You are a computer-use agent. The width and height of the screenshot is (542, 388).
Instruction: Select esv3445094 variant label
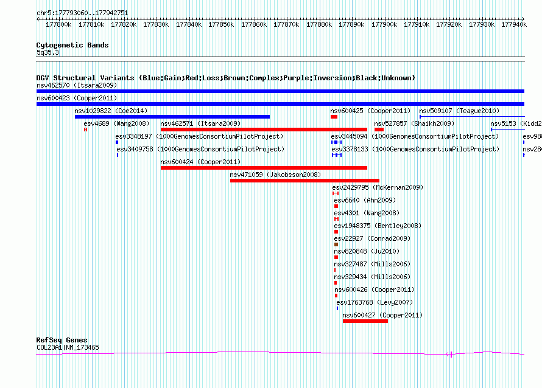point(415,136)
